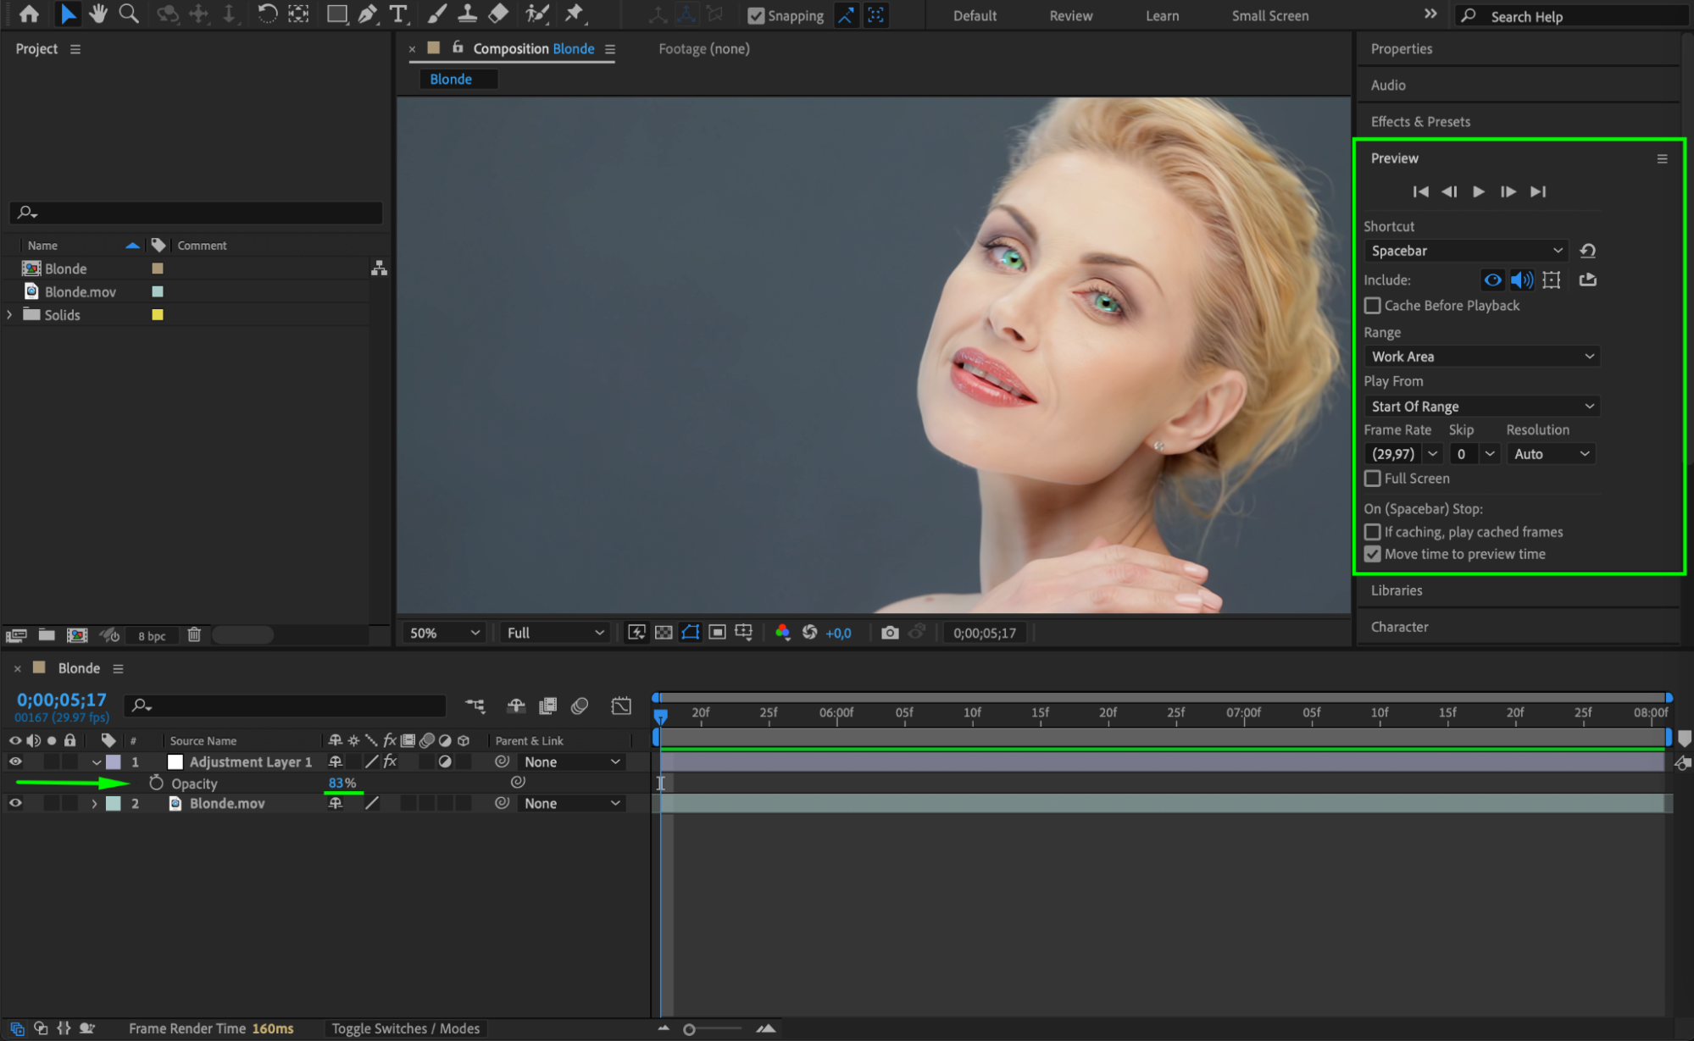1694x1041 pixels.
Task: Open the Range Work Area dropdown
Action: coord(1481,357)
